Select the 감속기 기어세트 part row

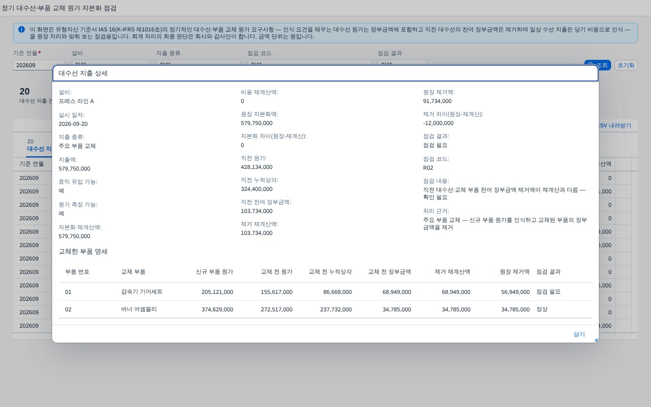[325, 292]
